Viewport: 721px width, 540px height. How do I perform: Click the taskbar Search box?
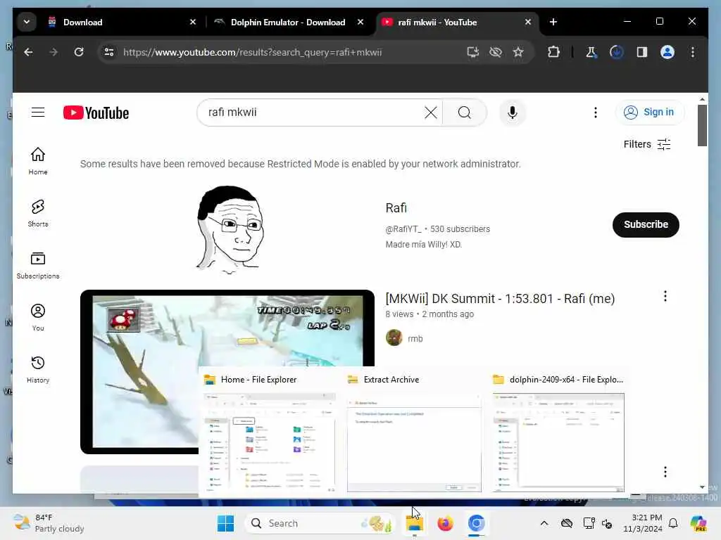pyautogui.click(x=320, y=523)
